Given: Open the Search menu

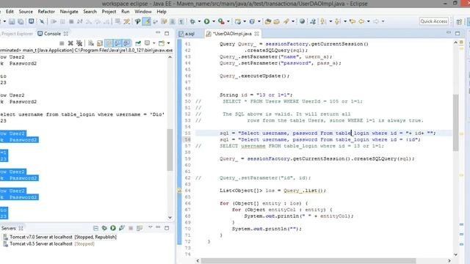Looking at the screenshot, I should pyautogui.click(x=90, y=12).
